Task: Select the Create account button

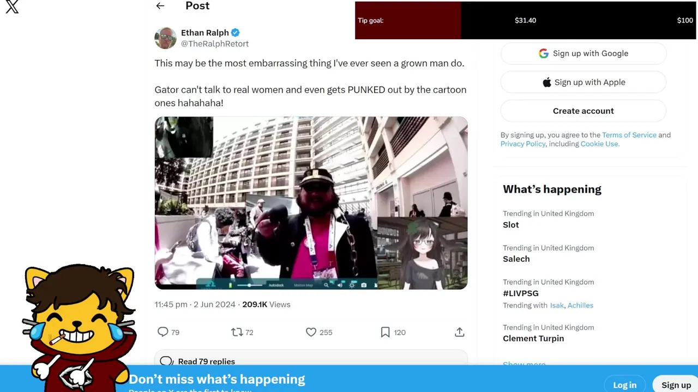Action: point(583,111)
